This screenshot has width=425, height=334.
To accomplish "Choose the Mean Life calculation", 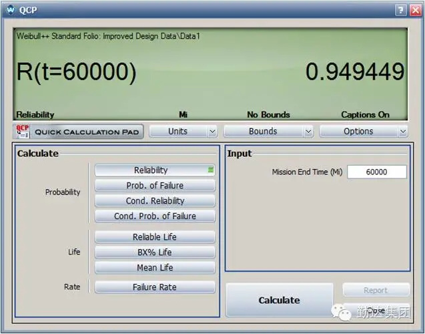I will [x=155, y=268].
